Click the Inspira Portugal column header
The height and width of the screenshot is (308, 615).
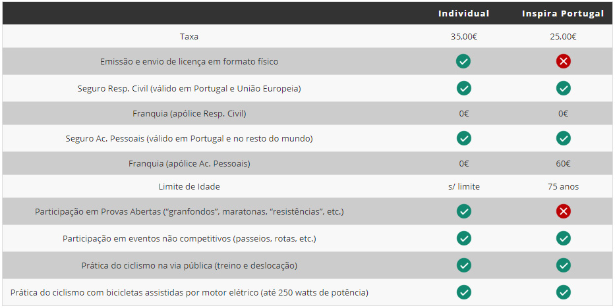click(563, 13)
